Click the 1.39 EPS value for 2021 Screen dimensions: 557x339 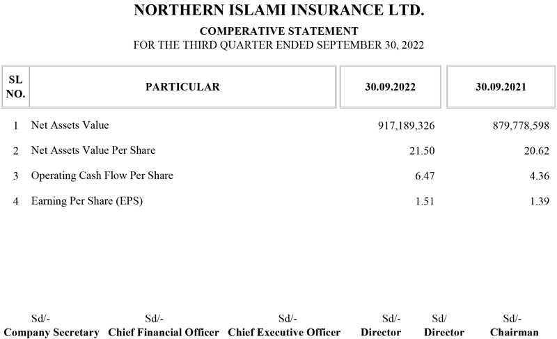pyautogui.click(x=538, y=200)
